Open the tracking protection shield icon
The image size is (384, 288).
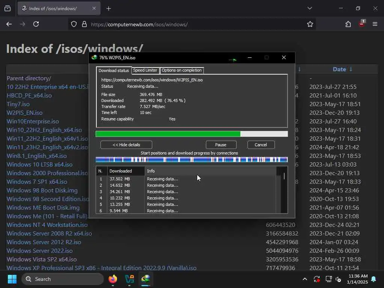(x=74, y=24)
